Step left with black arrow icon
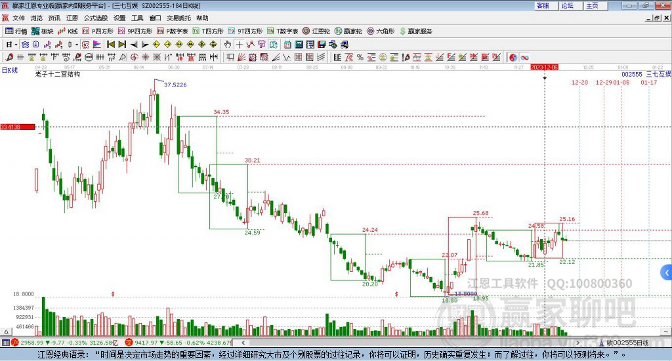 click(x=134, y=45)
